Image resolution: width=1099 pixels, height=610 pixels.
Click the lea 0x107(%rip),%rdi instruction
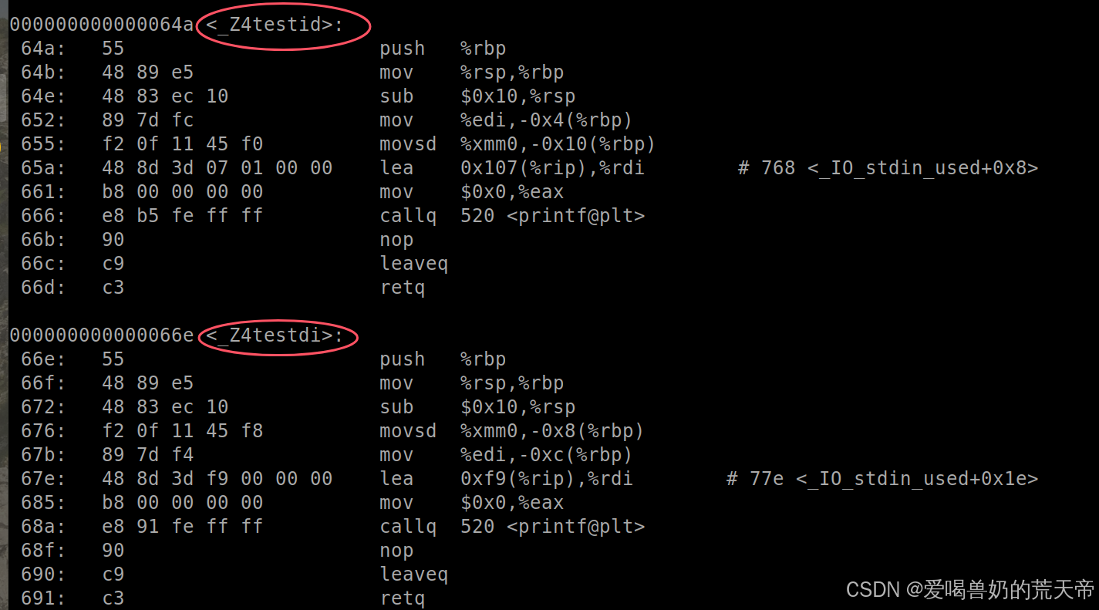point(511,168)
